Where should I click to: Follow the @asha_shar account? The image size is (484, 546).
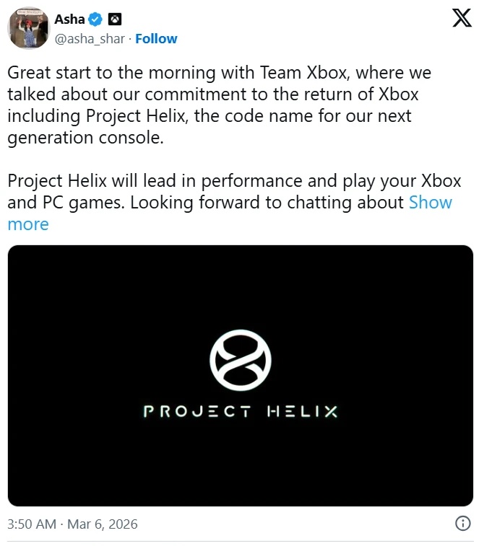pyautogui.click(x=156, y=38)
